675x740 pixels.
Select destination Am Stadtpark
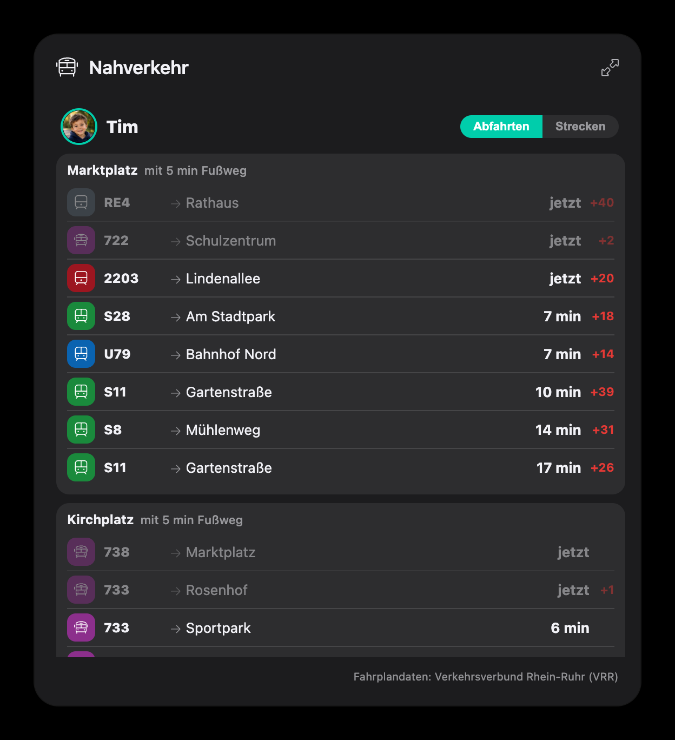(x=230, y=316)
